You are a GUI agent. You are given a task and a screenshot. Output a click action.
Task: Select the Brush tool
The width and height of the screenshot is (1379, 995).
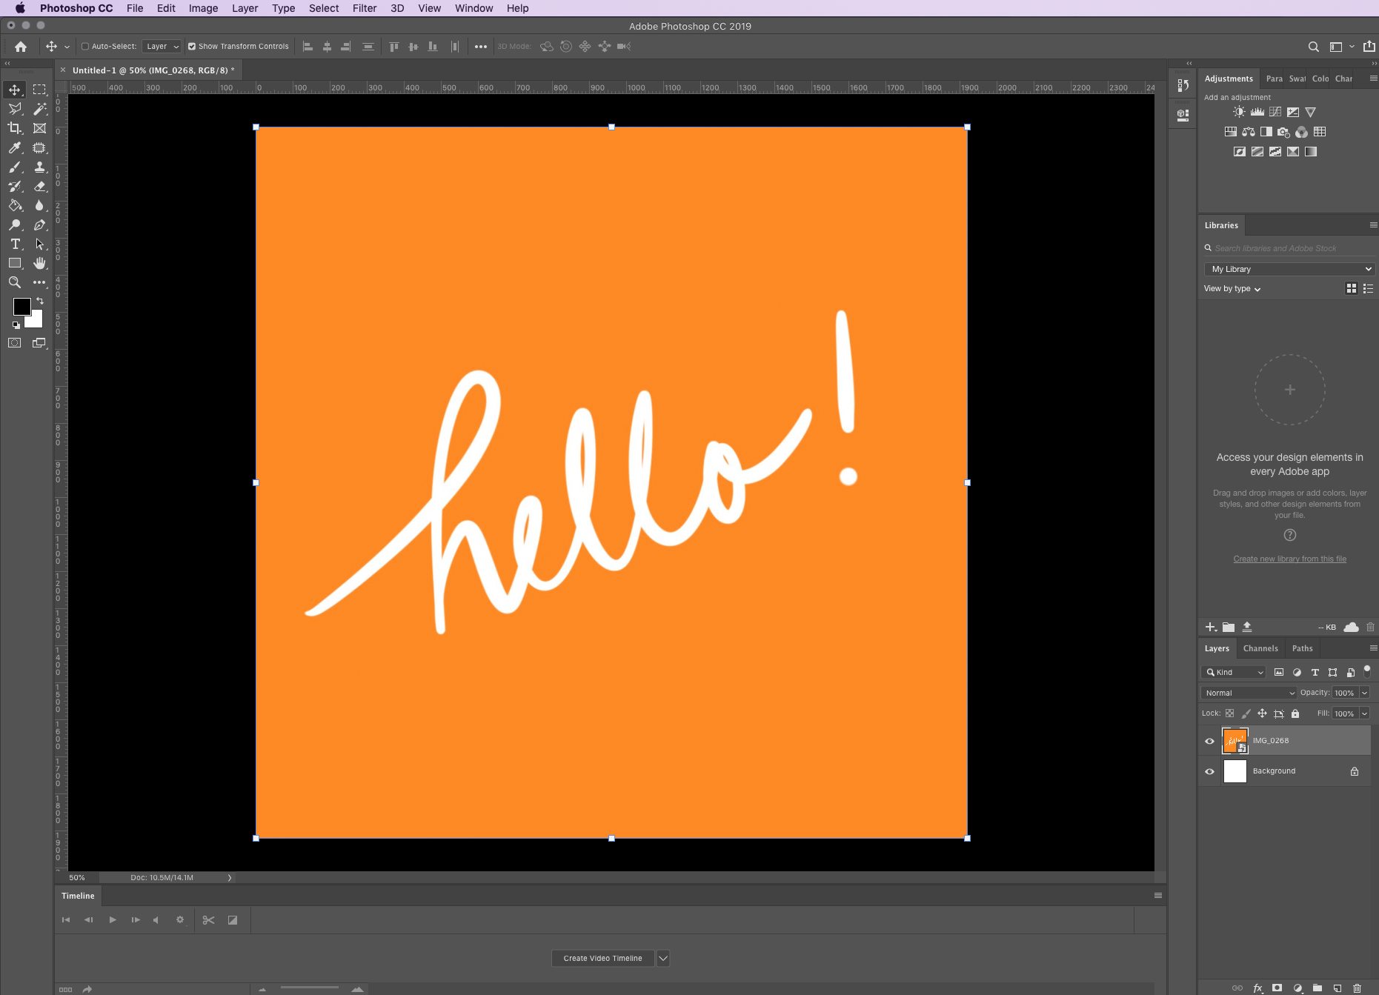click(14, 167)
